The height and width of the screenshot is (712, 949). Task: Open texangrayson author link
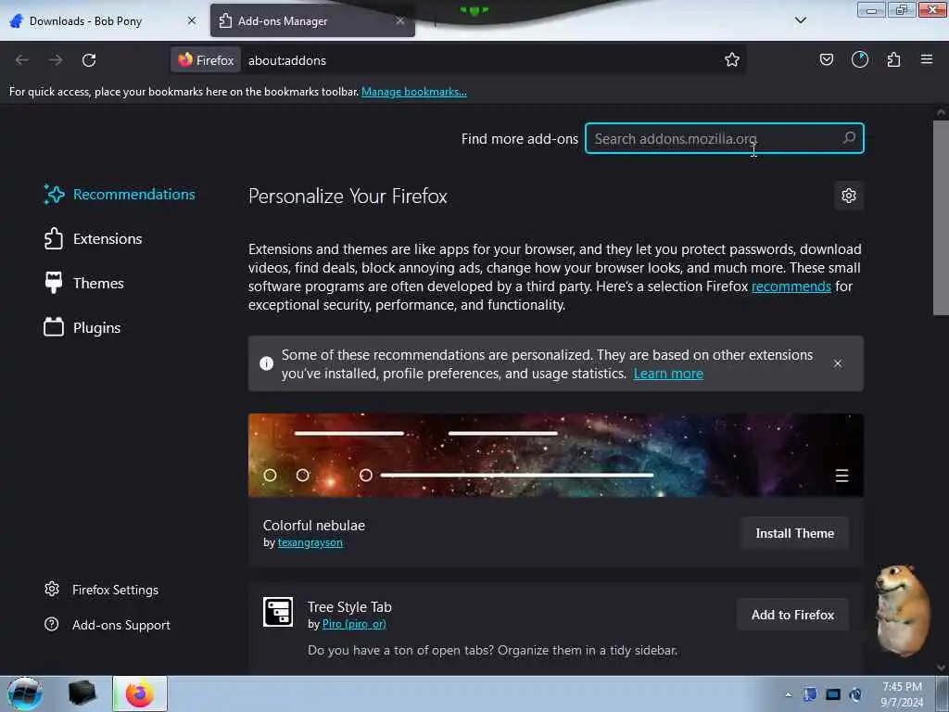tap(310, 542)
